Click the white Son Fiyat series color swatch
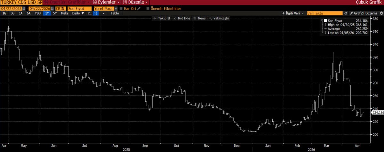The width and height of the screenshot is (384, 152). [325, 20]
